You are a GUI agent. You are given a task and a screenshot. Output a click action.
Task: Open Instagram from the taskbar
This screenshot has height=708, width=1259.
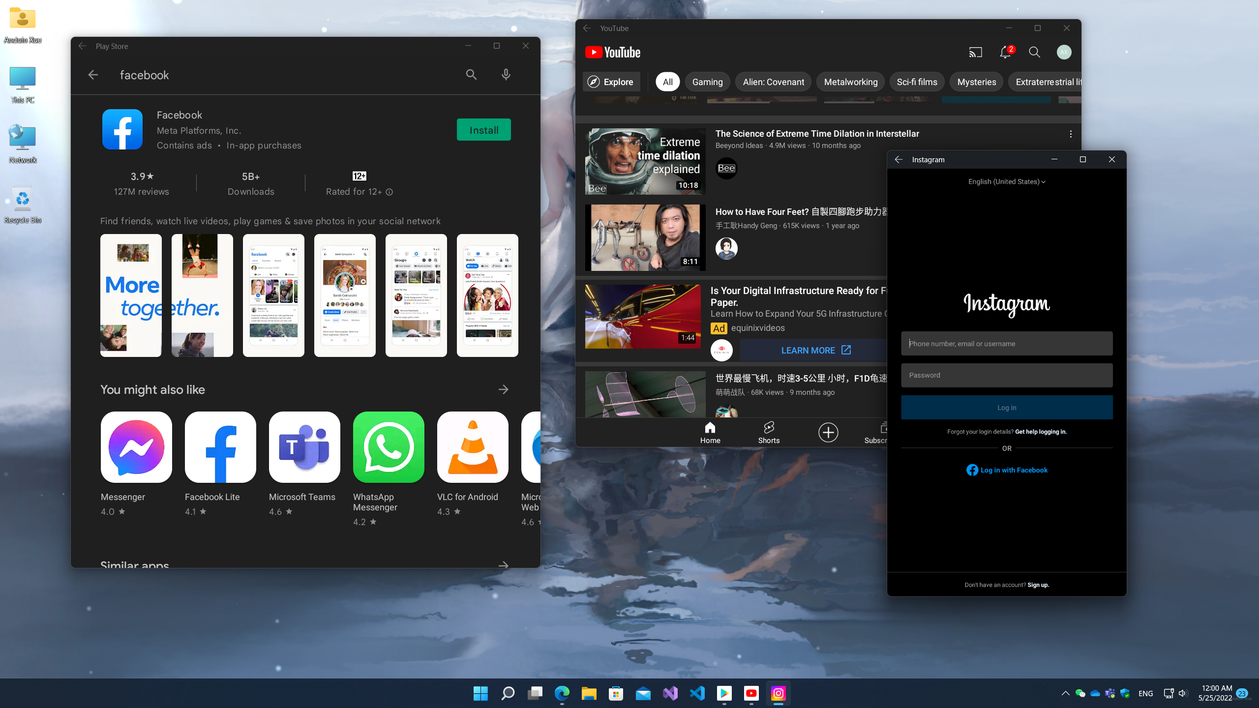pyautogui.click(x=778, y=693)
